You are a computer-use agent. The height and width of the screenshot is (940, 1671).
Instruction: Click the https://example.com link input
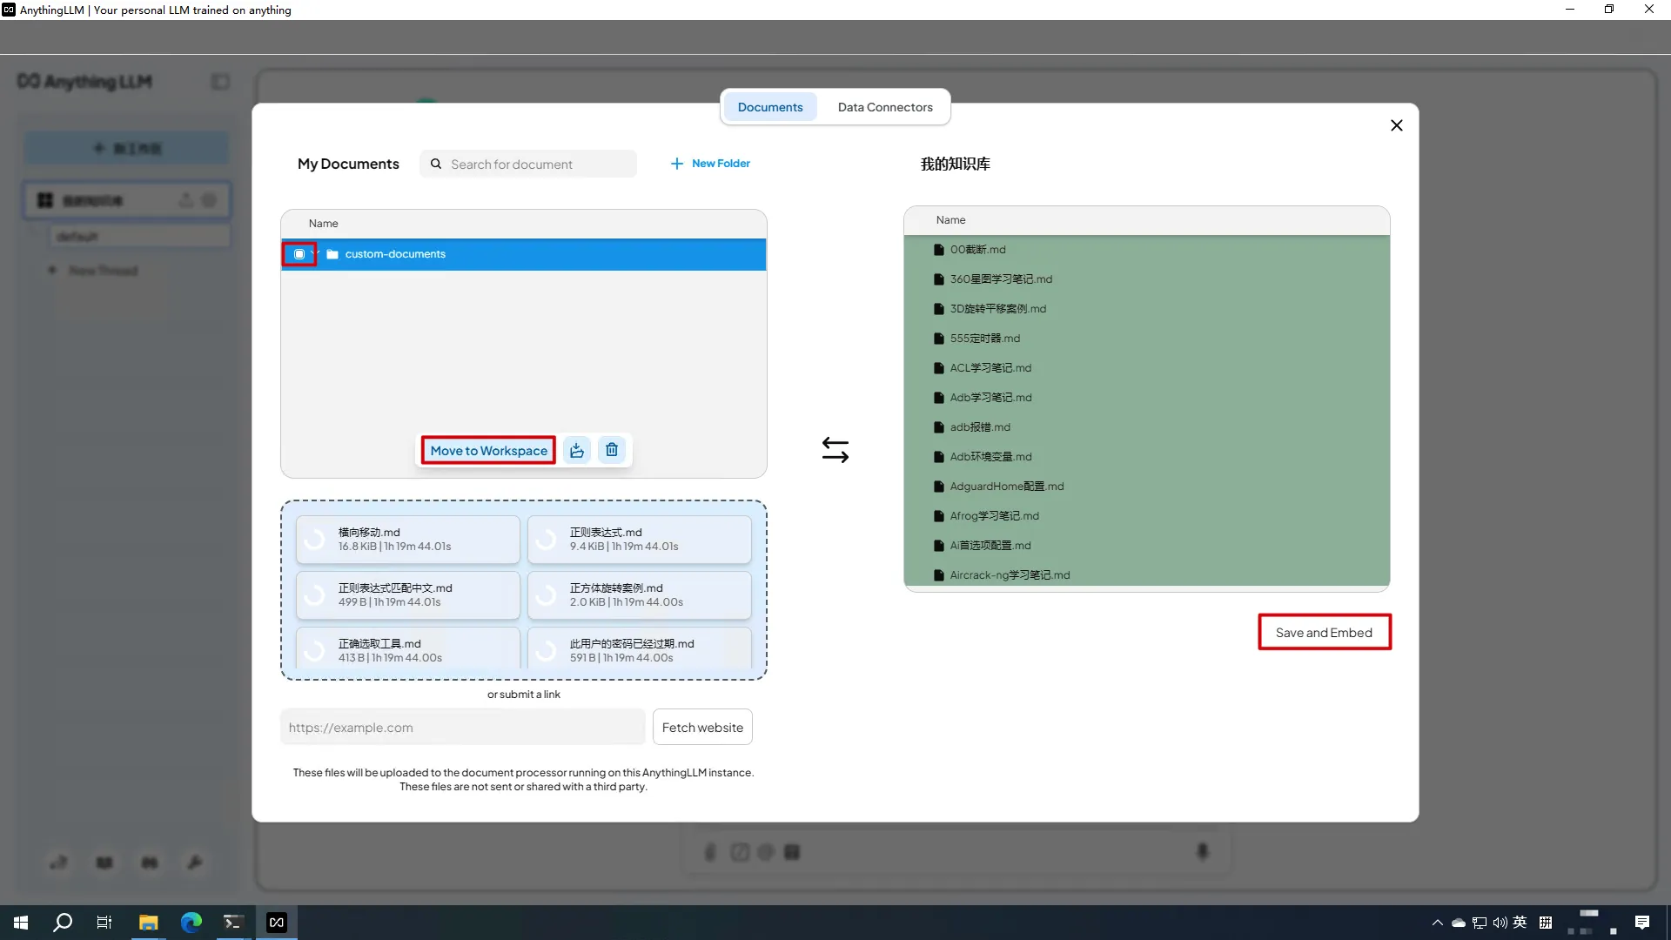pyautogui.click(x=462, y=728)
